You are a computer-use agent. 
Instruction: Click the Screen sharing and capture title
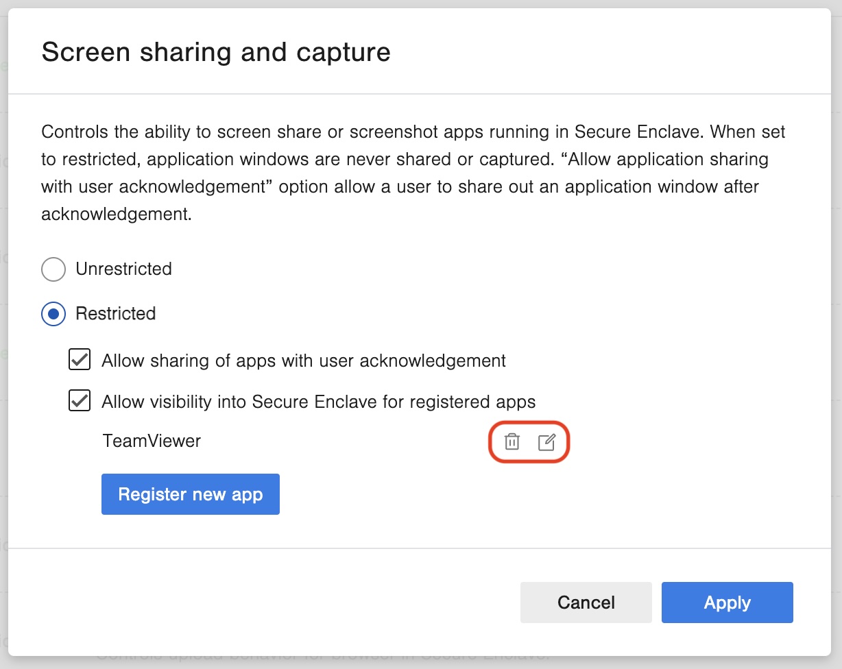[217, 52]
